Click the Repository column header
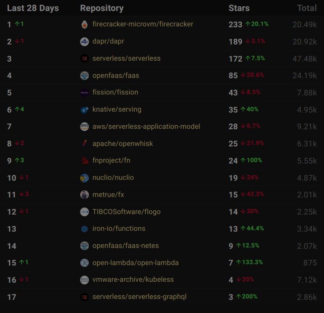Image resolution: width=324 pixels, height=313 pixels. click(102, 8)
